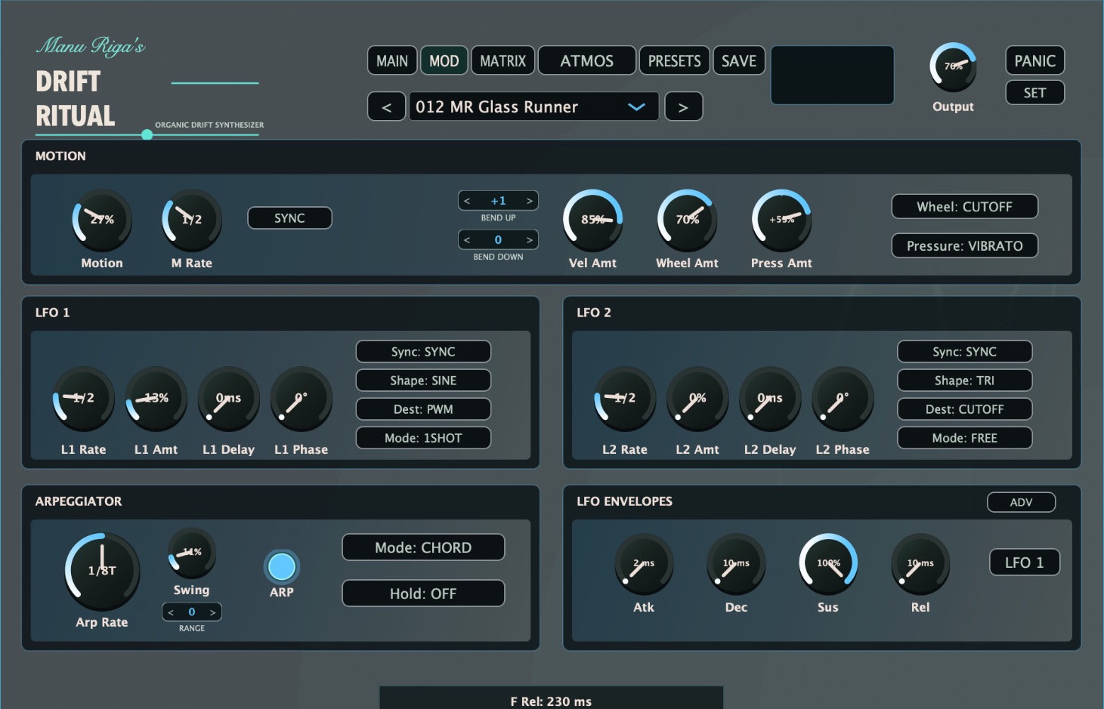Open the preset dropdown 012 MR Glass Runner

(x=533, y=107)
